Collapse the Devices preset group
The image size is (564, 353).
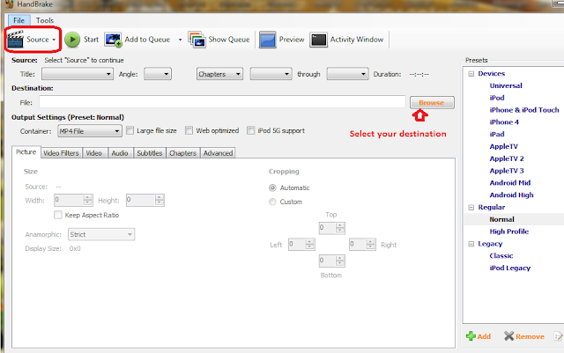(x=471, y=74)
